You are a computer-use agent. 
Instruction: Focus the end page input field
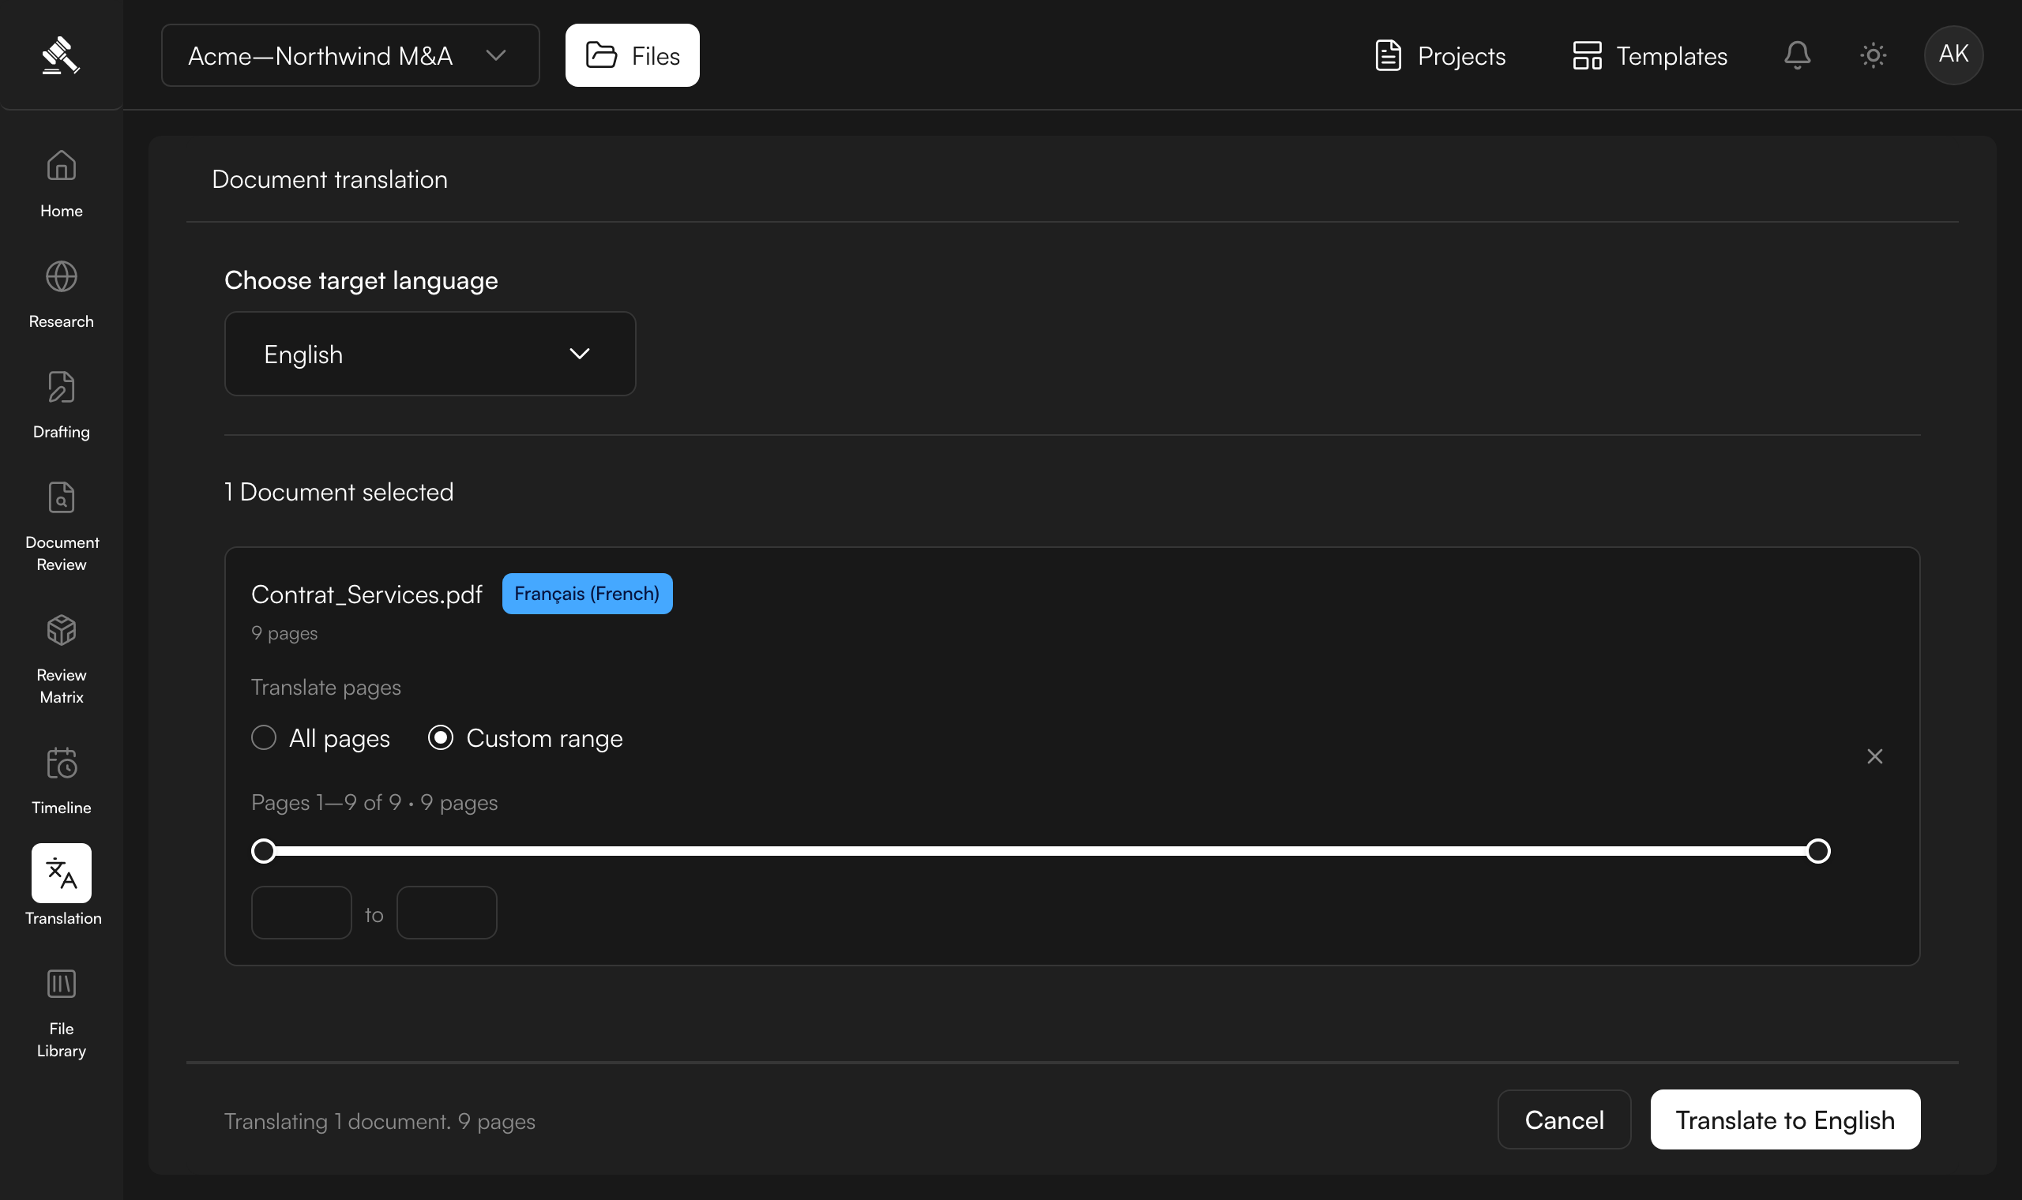tap(446, 912)
